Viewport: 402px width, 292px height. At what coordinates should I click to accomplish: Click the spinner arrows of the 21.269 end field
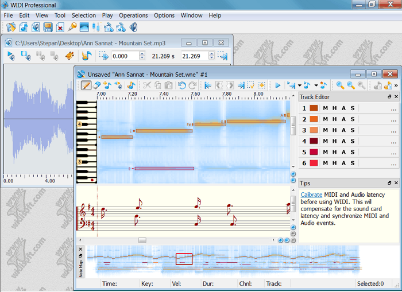click(x=211, y=56)
